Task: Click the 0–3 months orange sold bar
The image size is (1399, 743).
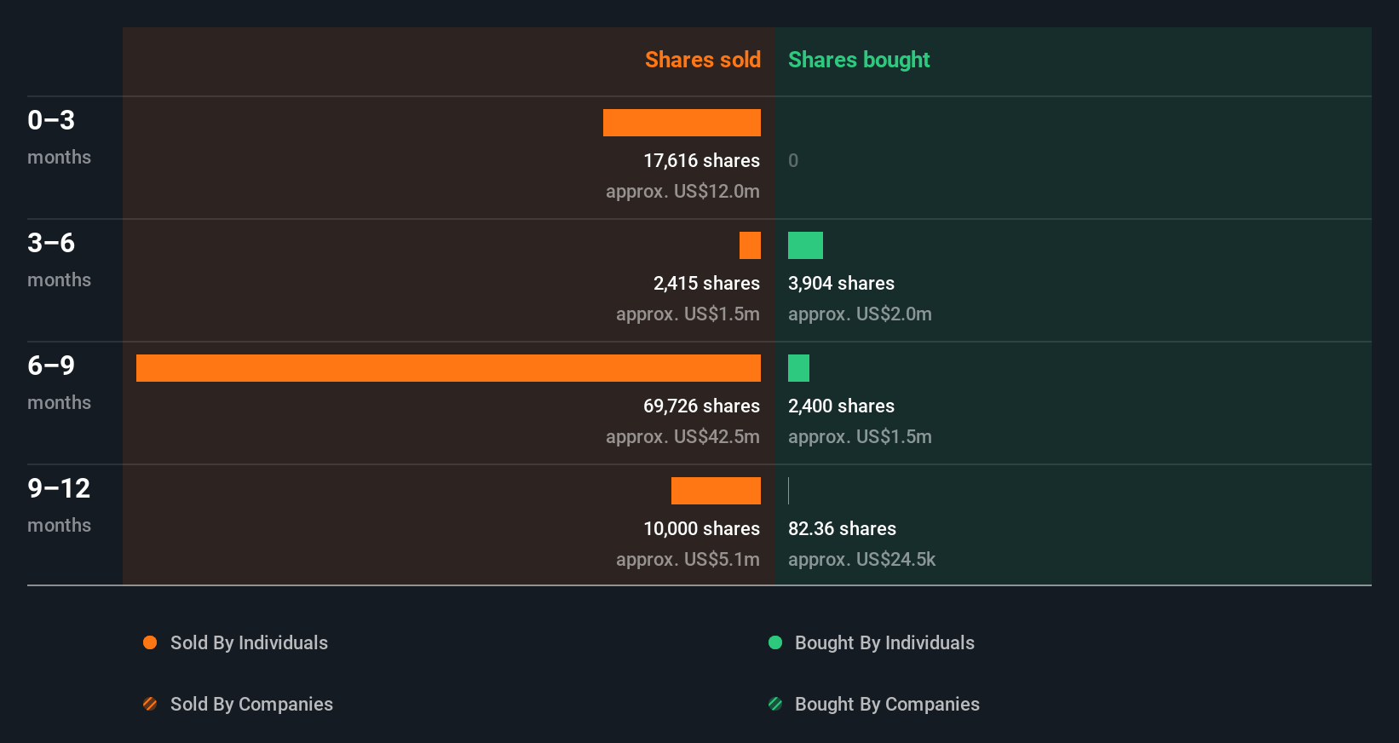Action: 682,123
